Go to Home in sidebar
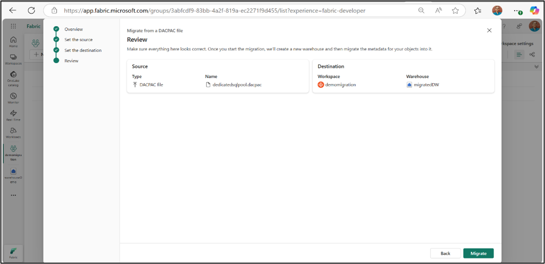The image size is (545, 264). pyautogui.click(x=13, y=42)
